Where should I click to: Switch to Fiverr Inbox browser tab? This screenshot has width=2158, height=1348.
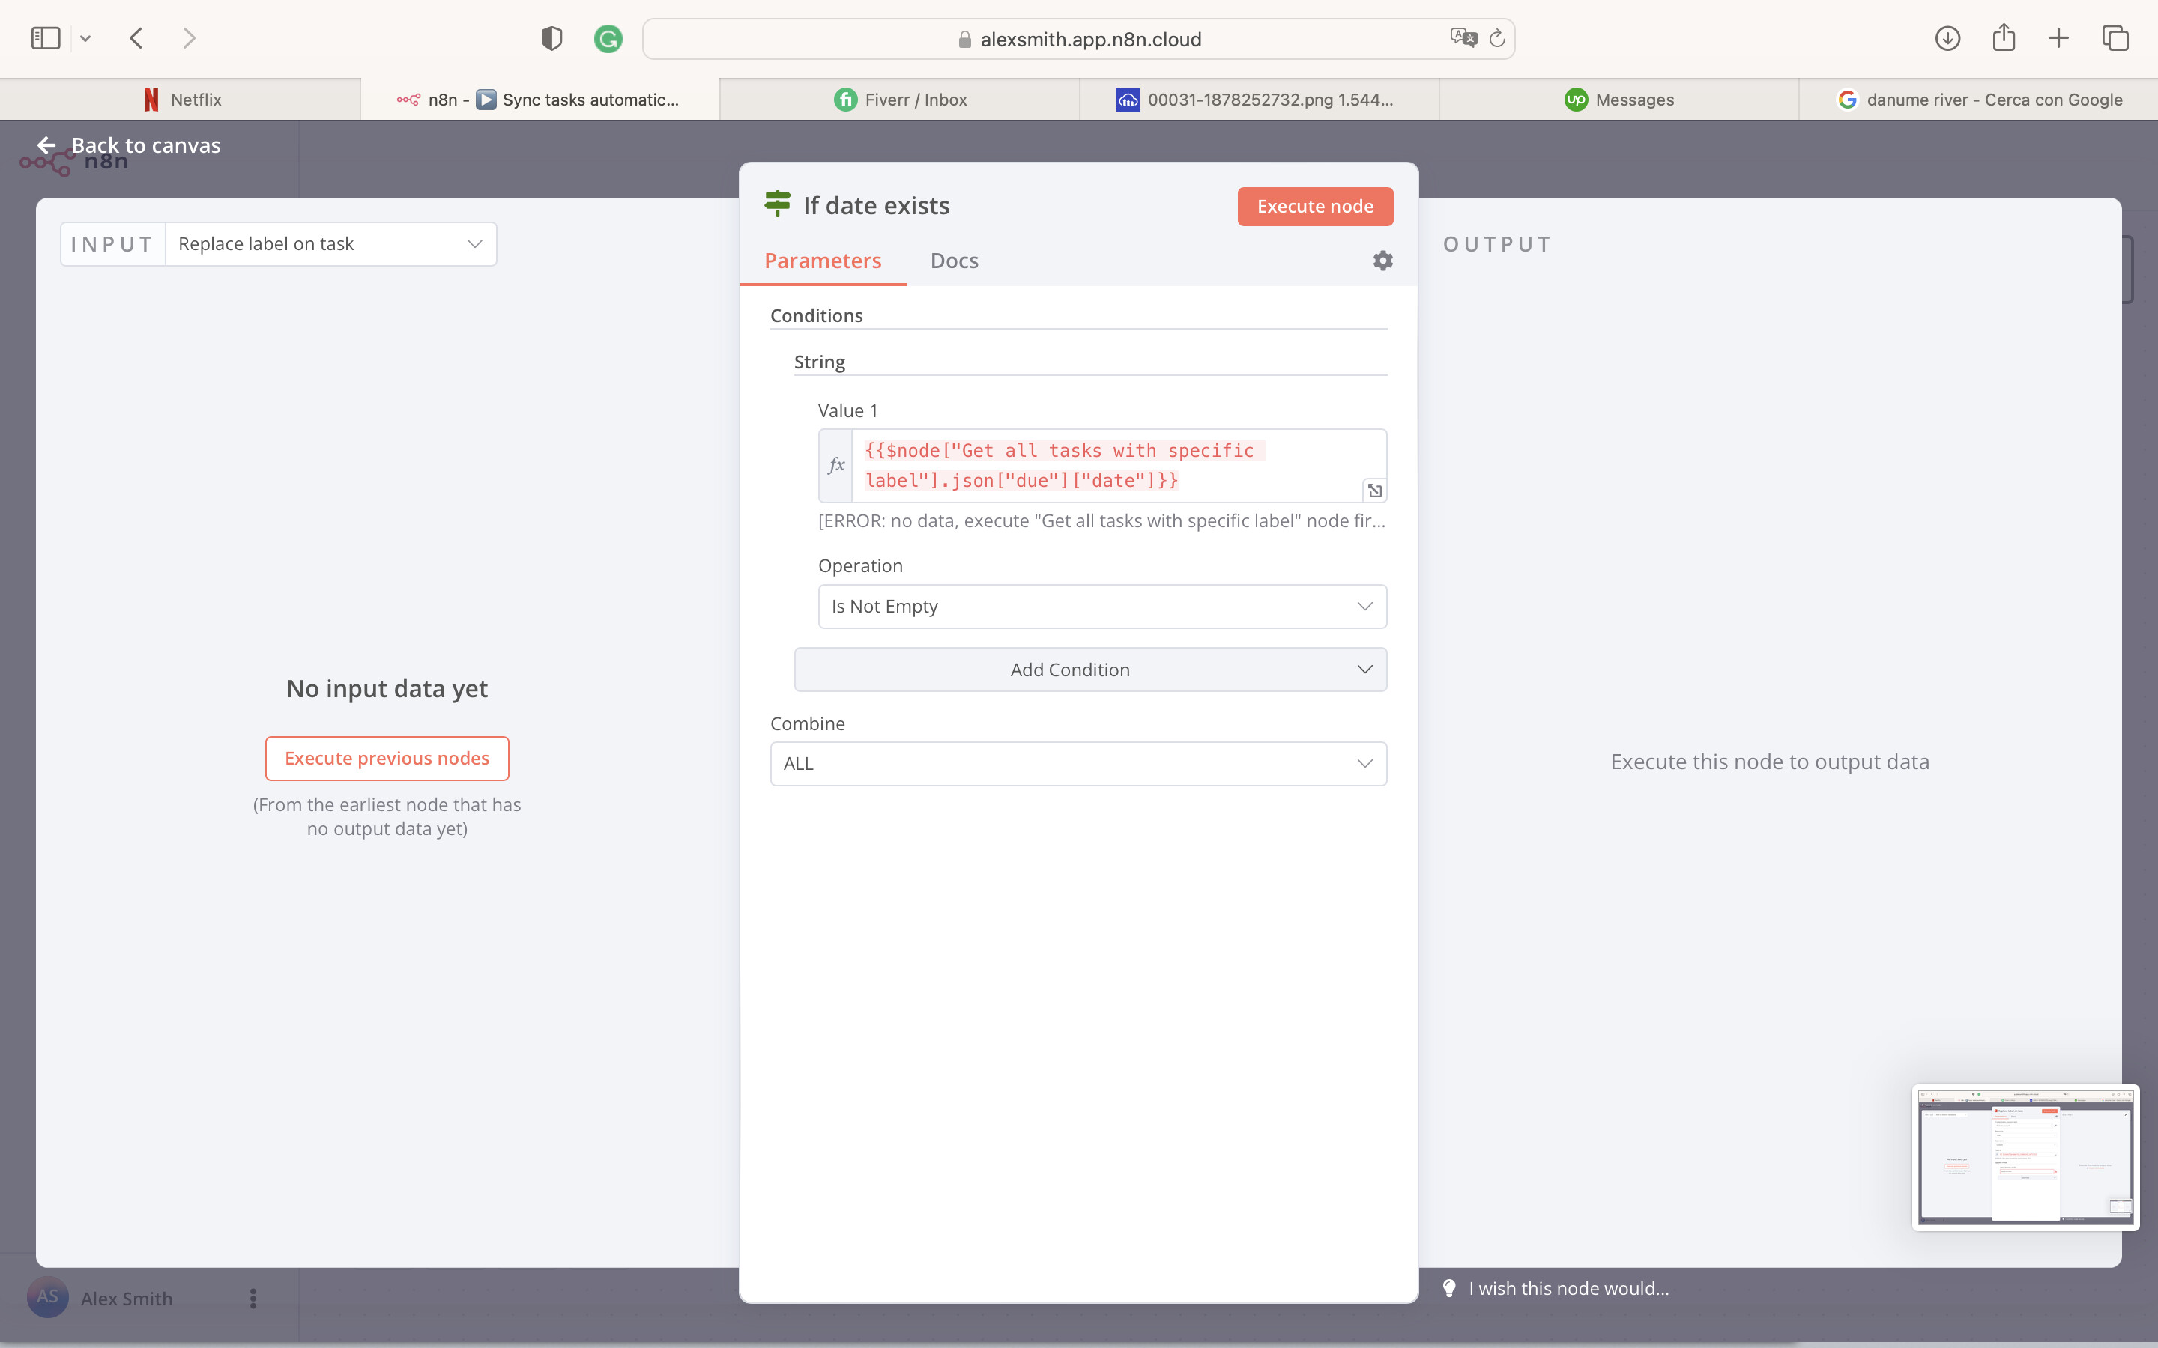(901, 100)
